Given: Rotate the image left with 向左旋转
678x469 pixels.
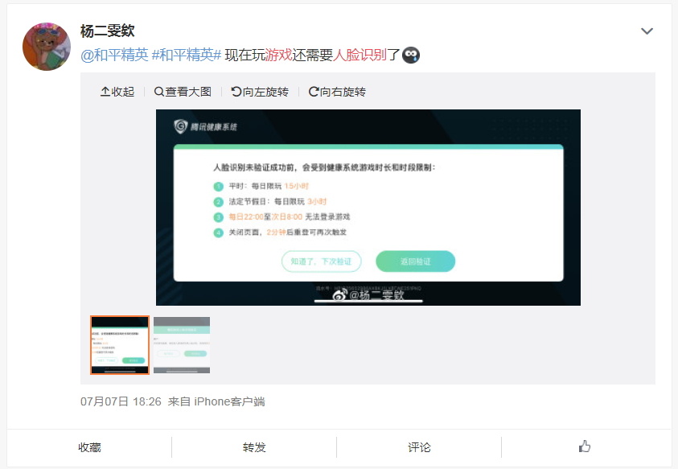Looking at the screenshot, I should tap(260, 92).
